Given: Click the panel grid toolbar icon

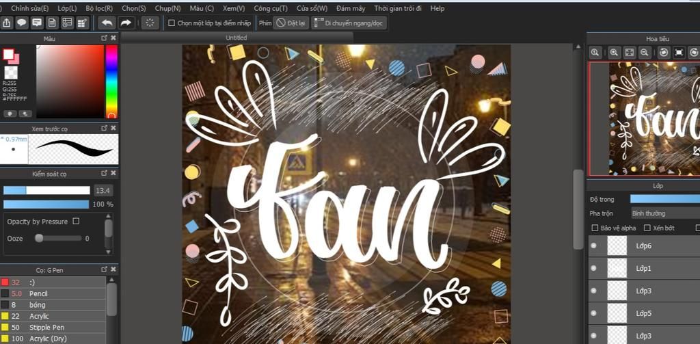Looking at the screenshot, I should click(83, 23).
